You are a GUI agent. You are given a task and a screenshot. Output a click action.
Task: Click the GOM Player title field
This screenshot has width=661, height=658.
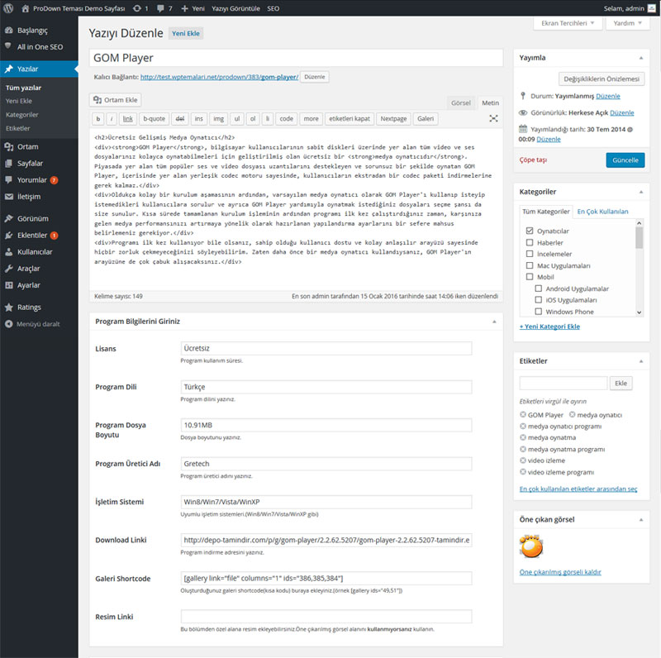click(x=296, y=58)
